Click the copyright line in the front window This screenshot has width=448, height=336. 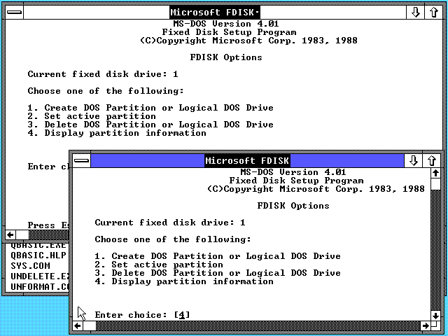coord(316,189)
